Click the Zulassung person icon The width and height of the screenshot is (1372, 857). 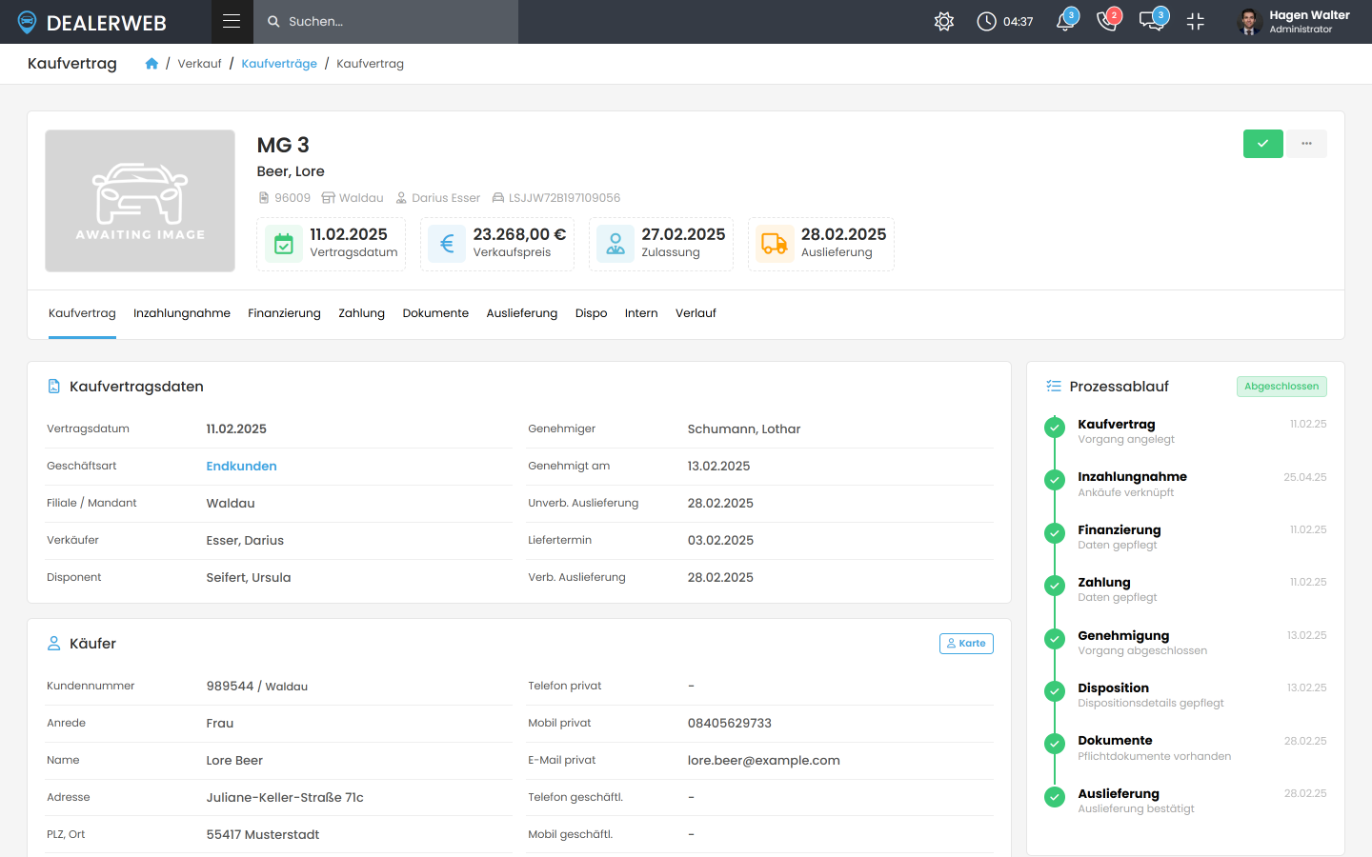[615, 244]
